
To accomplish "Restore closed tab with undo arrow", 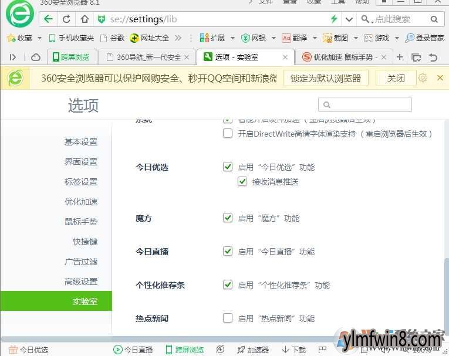I will click(433, 57).
